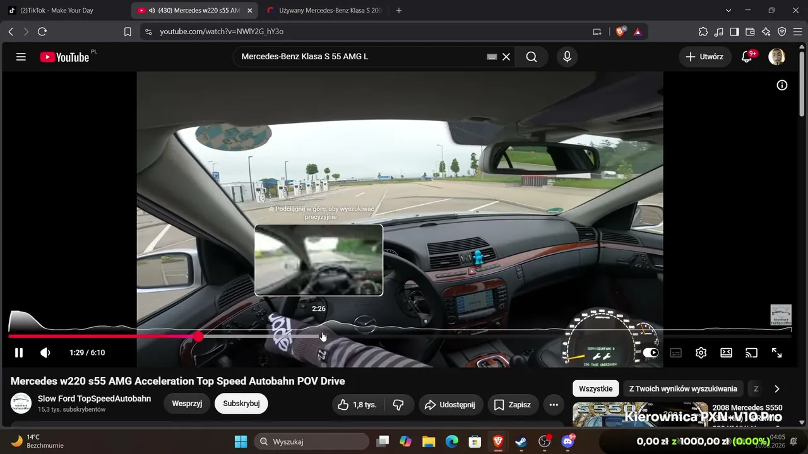
Task: Switch to Używany Mercedes-Benz Klasa S tab
Action: coord(324,11)
